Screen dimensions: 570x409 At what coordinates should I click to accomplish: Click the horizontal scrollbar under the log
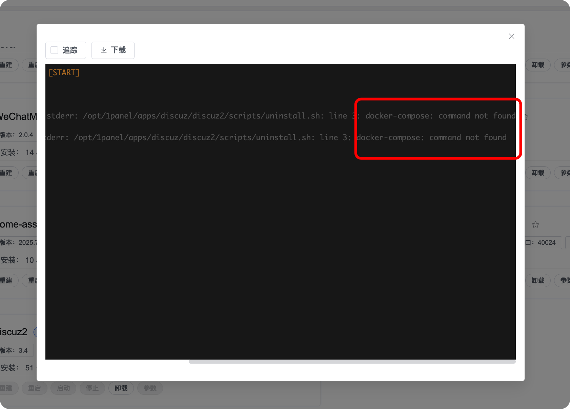point(352,362)
